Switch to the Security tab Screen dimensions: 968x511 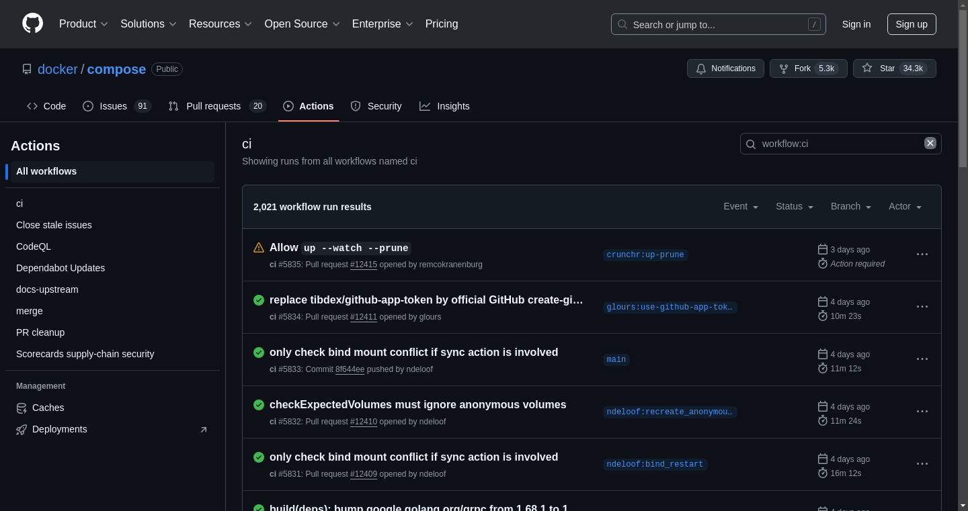(376, 106)
